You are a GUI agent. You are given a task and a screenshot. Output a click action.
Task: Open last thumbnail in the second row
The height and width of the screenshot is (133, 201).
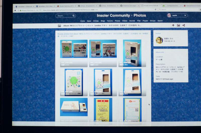[x=132, y=82]
